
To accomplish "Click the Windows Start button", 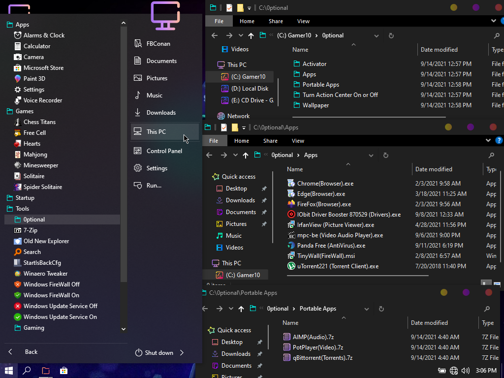I will pos(9,371).
